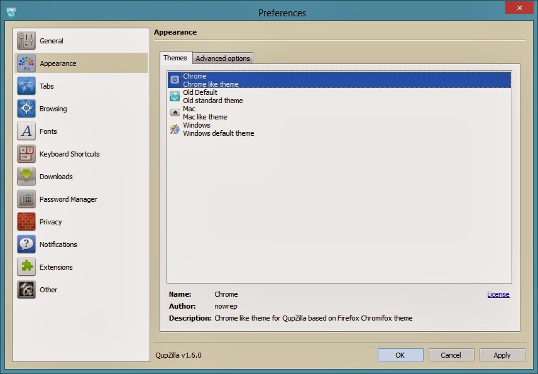Screen dimensions: 538x374
Task: Click the OK button
Action: click(400, 355)
